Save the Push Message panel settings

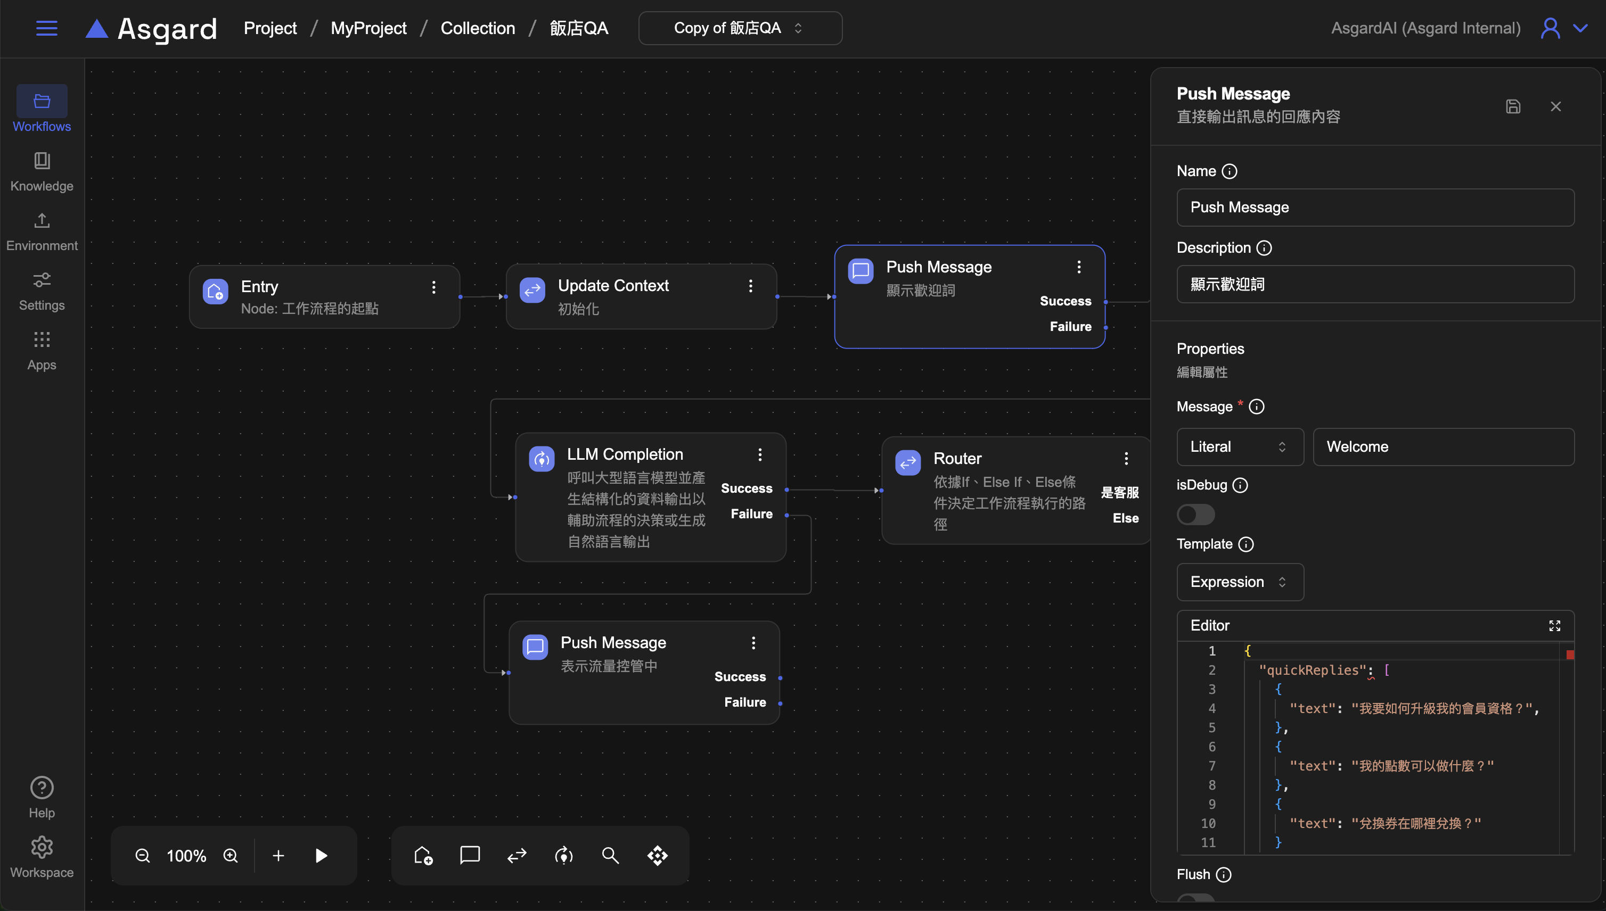1513,106
